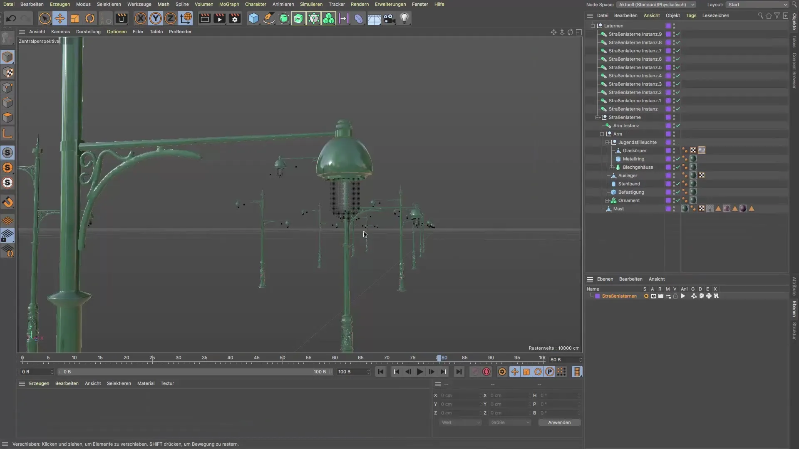This screenshot has width=799, height=449.
Task: Collapse the Jugendstilleuchte group
Action: coord(607,142)
